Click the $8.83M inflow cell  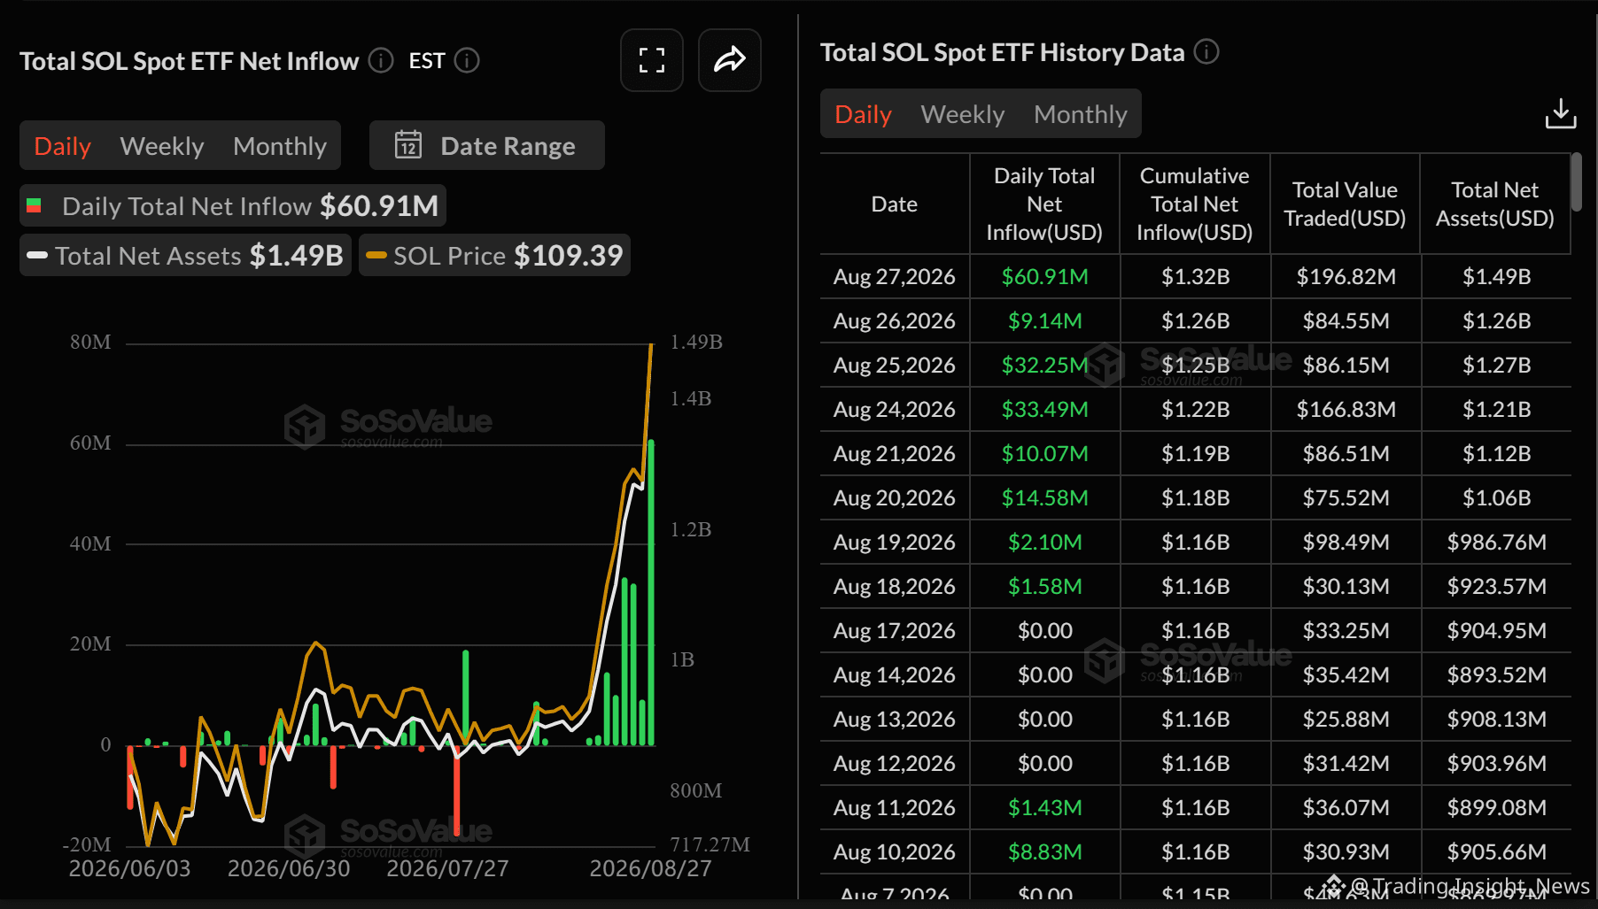click(x=1045, y=852)
